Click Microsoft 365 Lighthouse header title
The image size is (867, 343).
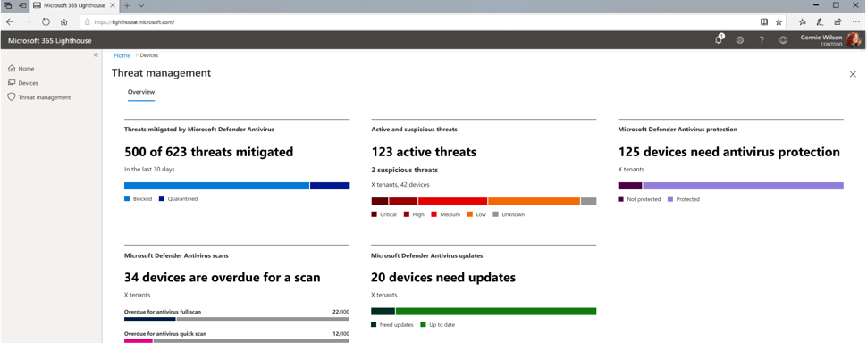coord(50,40)
